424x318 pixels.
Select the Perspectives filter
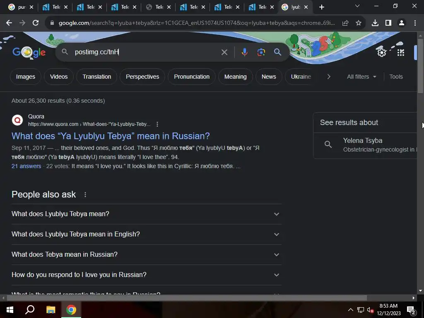pyautogui.click(x=142, y=77)
